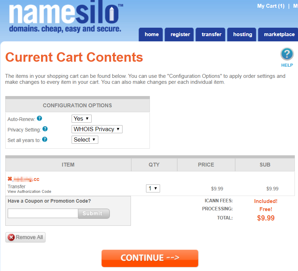
Task: Click the Current Cart Contents heading
Action: [x=74, y=57]
